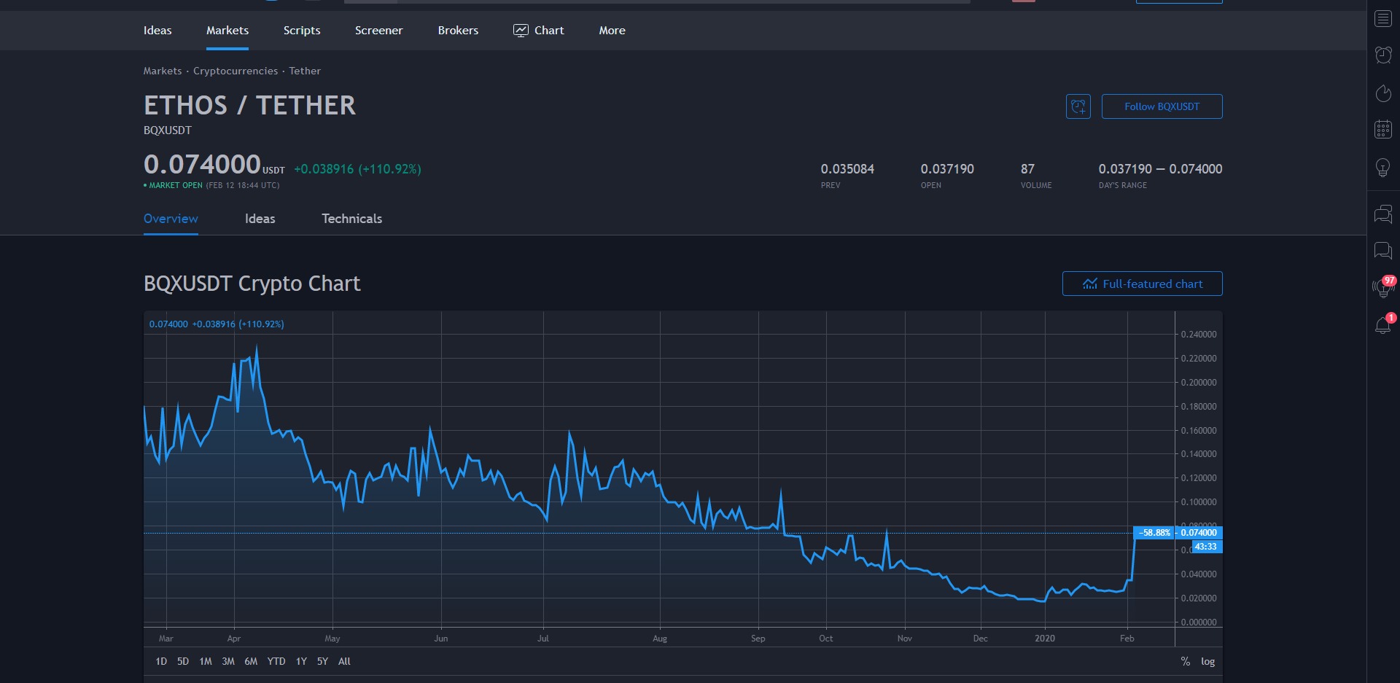Open the ideas stream icon with 97 badge
This screenshot has height=683, width=1400.
pos(1383,287)
